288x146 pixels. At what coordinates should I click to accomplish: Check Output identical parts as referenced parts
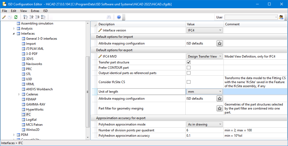pos(189,73)
